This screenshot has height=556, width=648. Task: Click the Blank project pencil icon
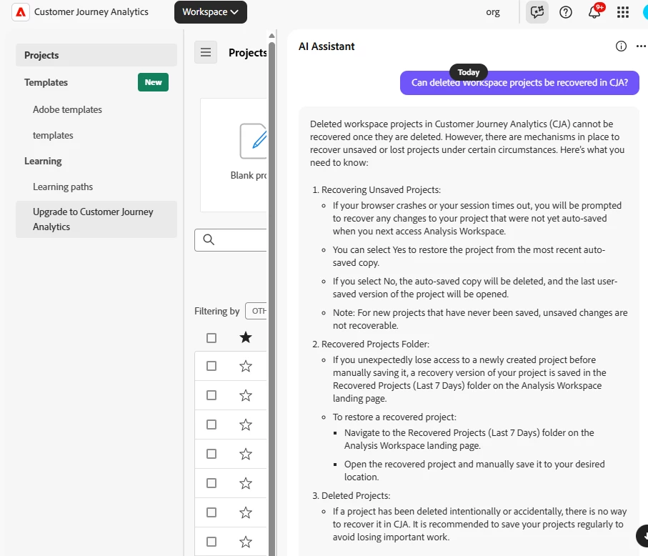254,141
